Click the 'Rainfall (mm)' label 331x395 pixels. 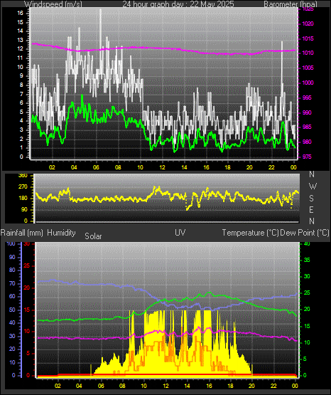(x=21, y=233)
